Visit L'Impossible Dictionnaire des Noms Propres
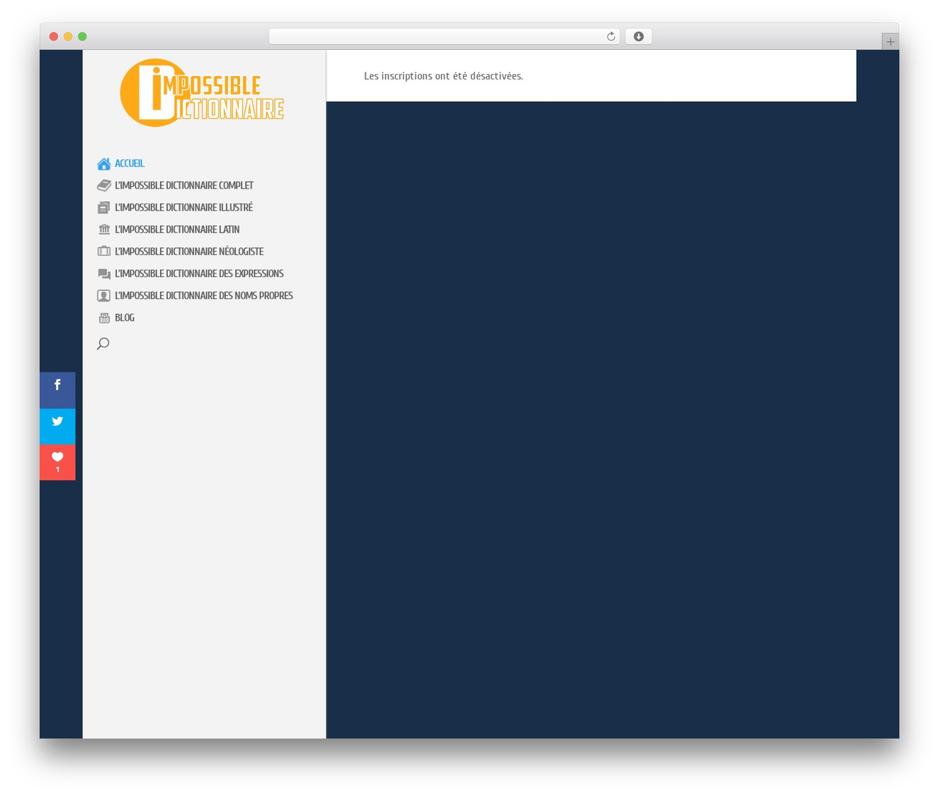This screenshot has height=795, width=939. tap(204, 296)
